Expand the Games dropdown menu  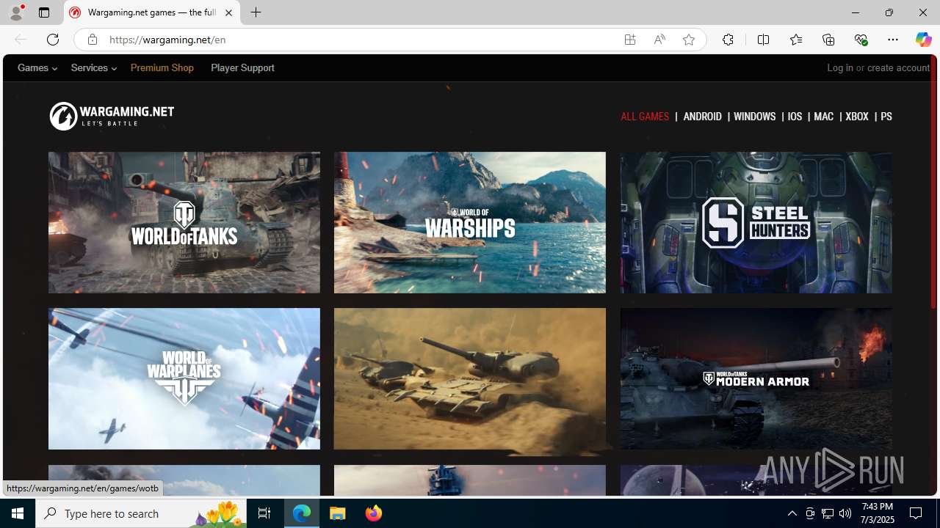[x=37, y=67]
